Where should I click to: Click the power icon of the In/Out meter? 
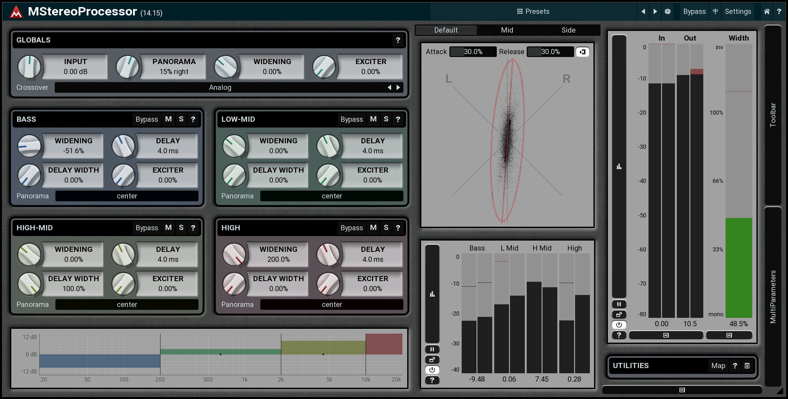619,325
